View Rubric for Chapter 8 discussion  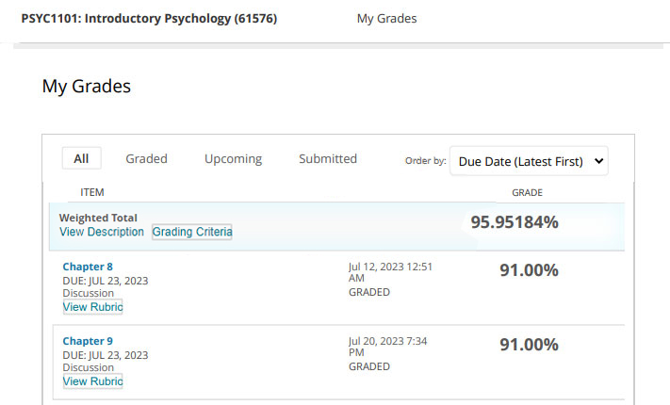click(x=92, y=307)
